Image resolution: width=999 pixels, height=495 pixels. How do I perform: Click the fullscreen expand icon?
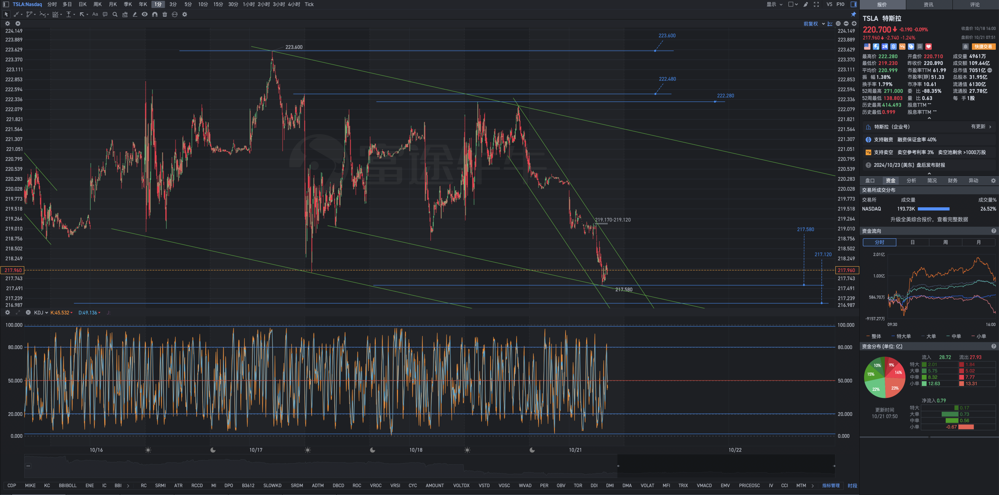click(816, 4)
